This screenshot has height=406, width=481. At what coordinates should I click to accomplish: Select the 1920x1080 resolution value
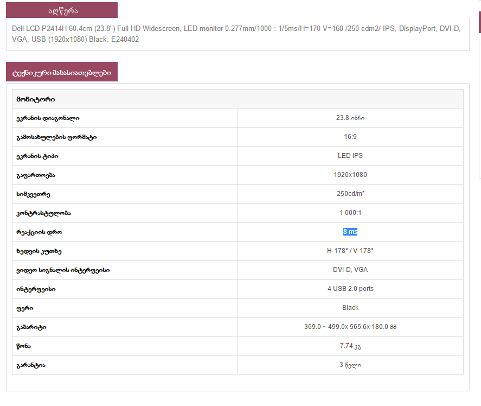[x=350, y=175]
